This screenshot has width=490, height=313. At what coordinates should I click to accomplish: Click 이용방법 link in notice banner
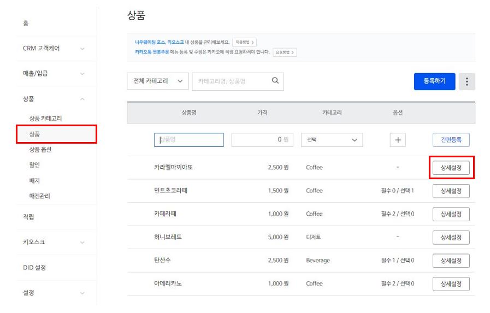point(244,42)
